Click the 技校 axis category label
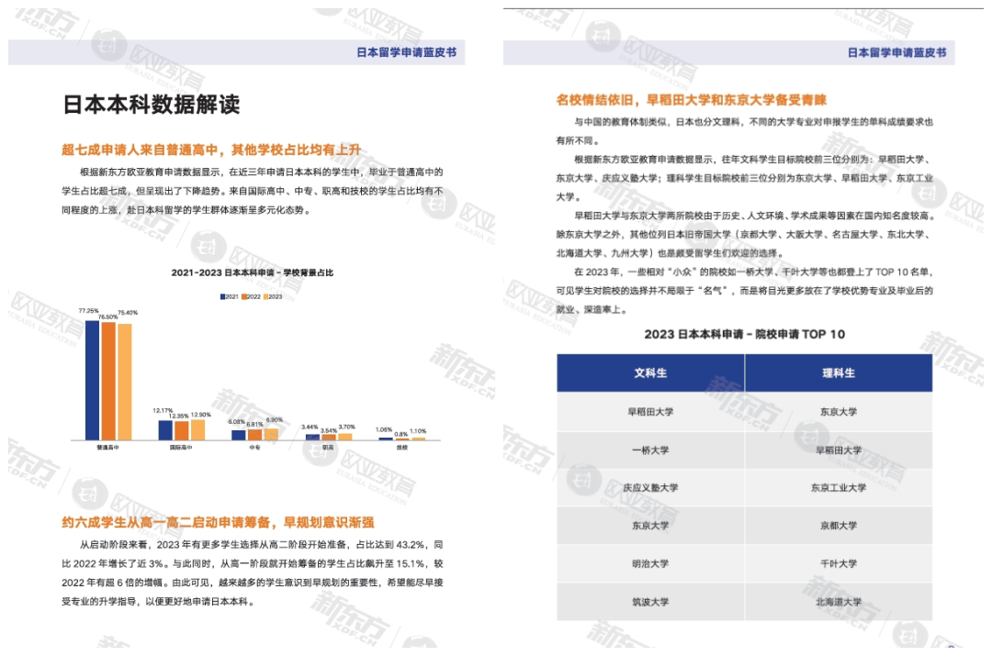This screenshot has height=656, width=992. [401, 448]
